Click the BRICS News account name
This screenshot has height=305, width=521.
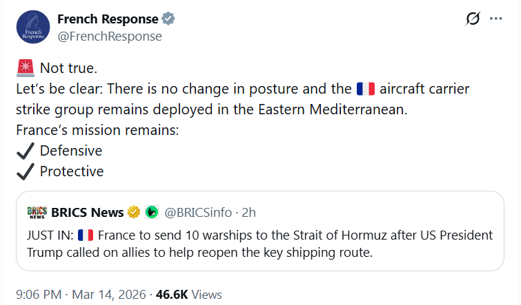87,212
